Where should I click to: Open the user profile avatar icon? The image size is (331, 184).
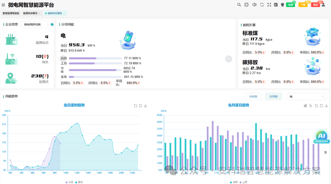pos(323,5)
